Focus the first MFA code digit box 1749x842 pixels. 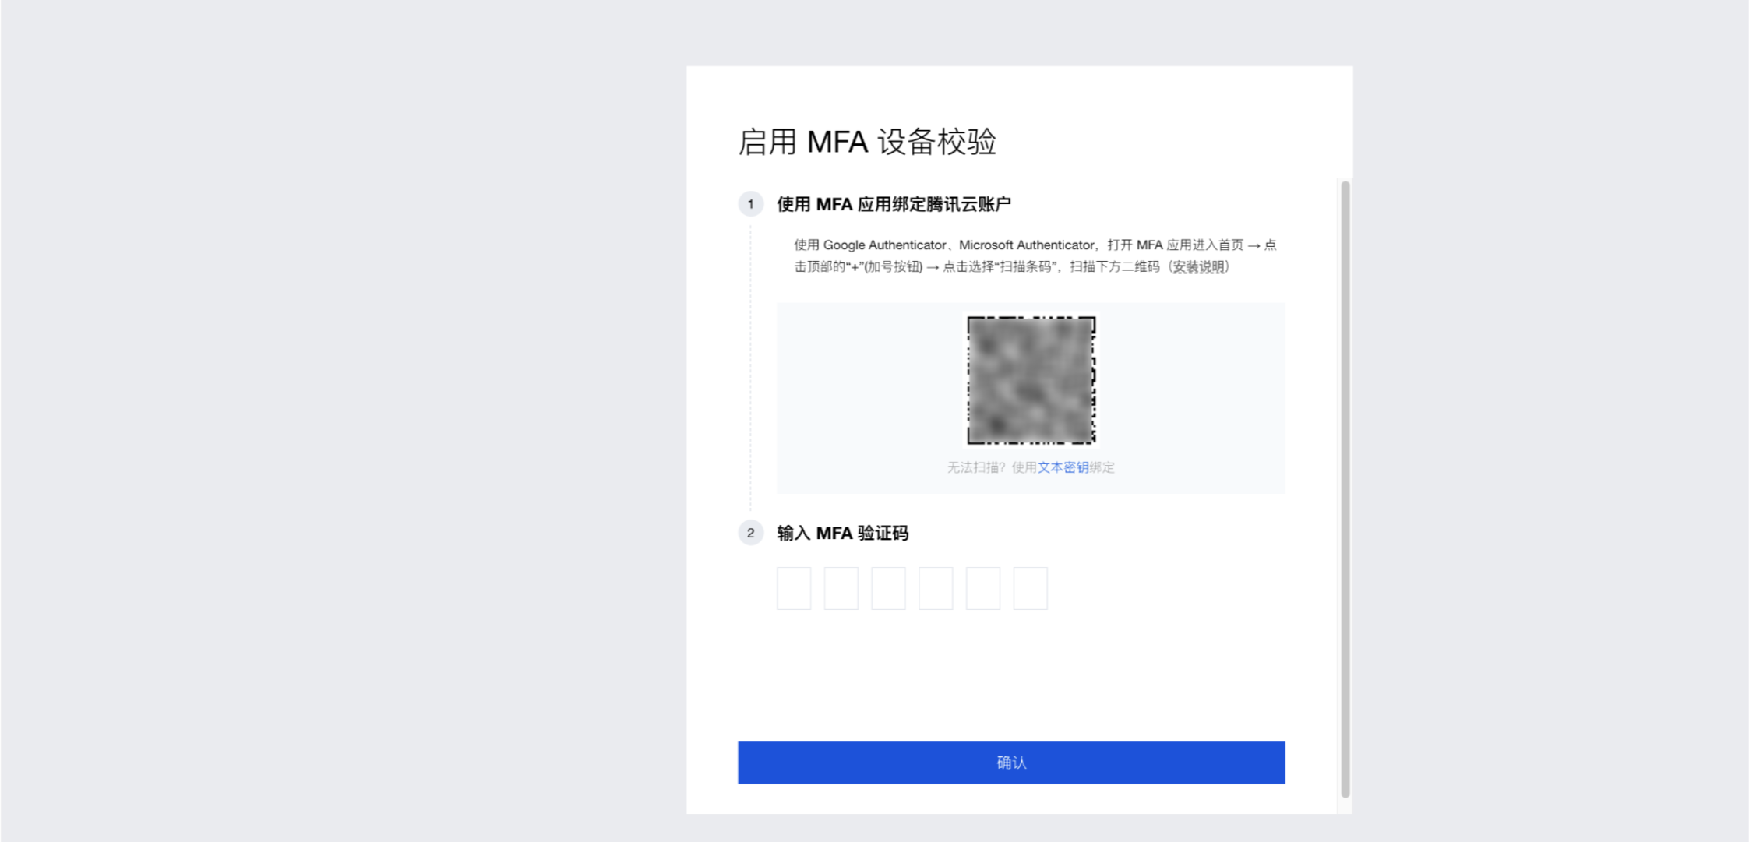pos(794,588)
